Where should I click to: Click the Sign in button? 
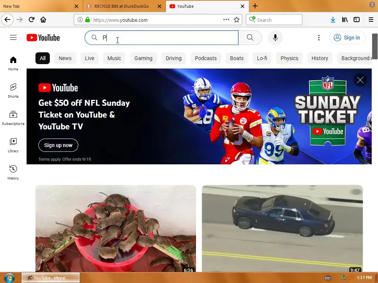coord(347,38)
